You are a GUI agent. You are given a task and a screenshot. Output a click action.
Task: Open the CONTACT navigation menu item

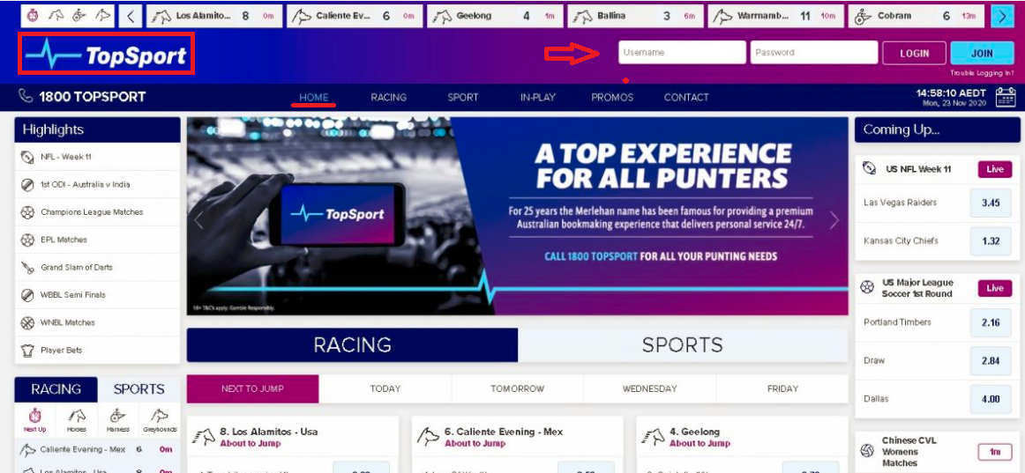point(686,97)
